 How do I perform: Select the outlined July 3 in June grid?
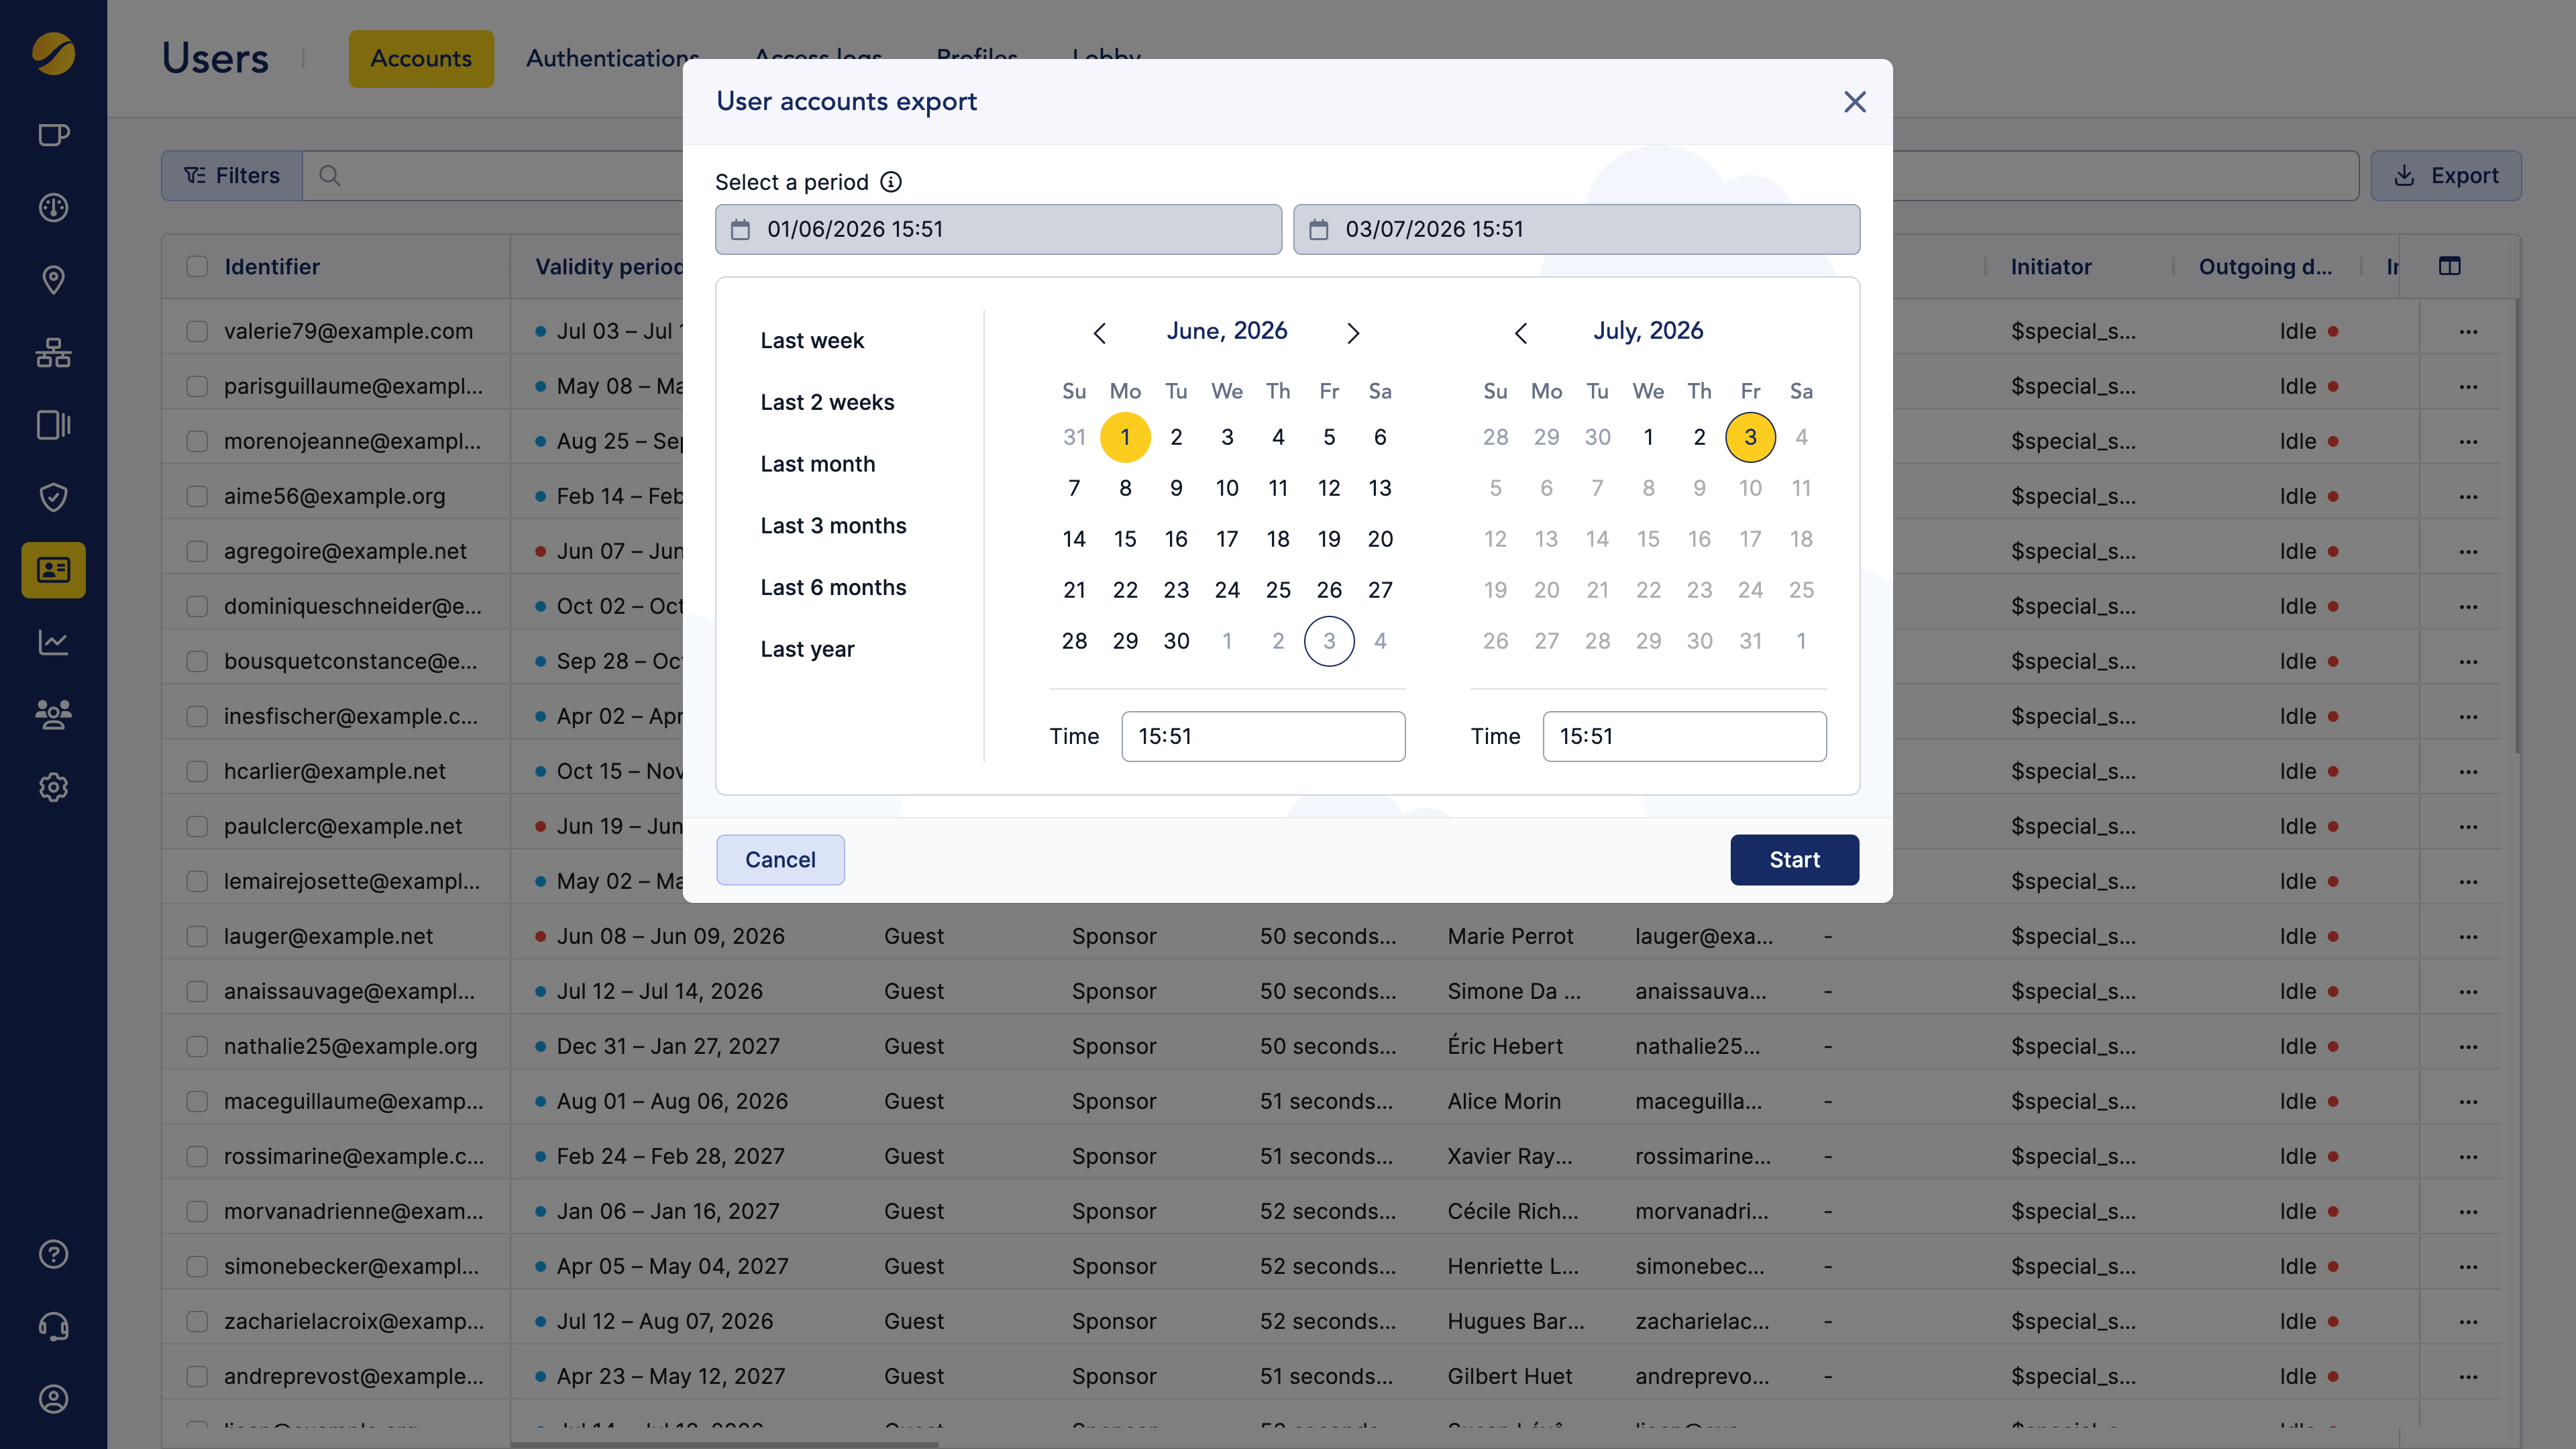tap(1329, 641)
